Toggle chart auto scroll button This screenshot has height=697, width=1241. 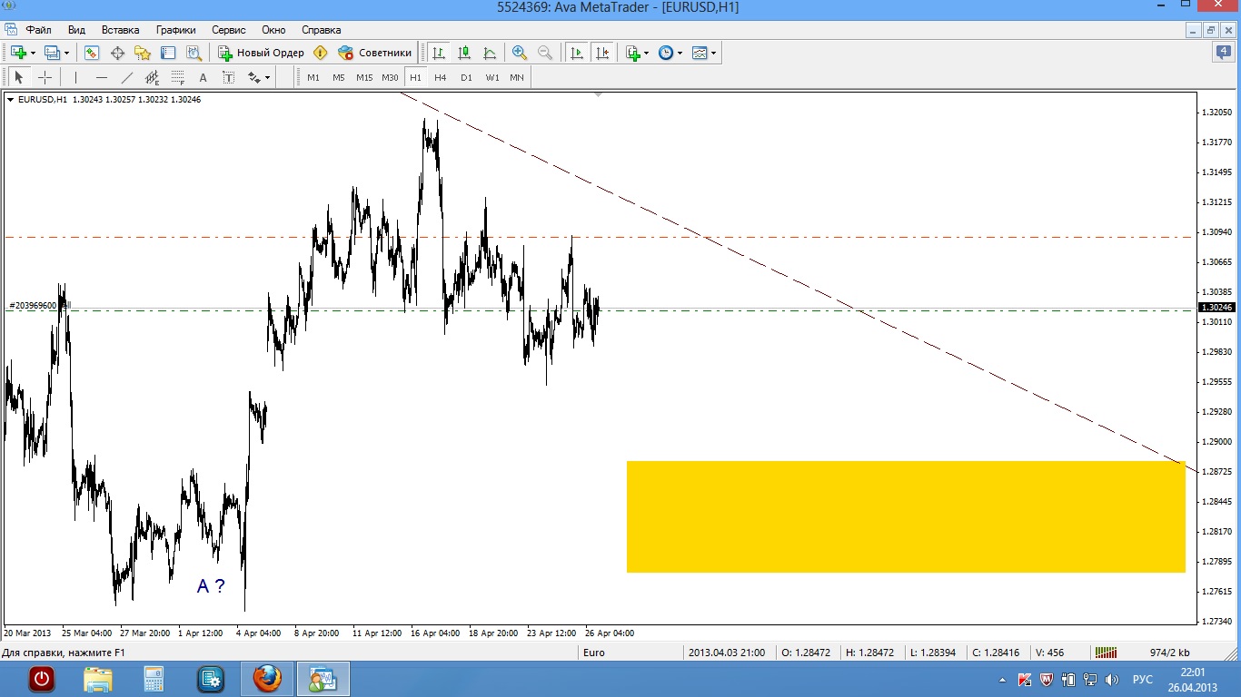tap(577, 53)
